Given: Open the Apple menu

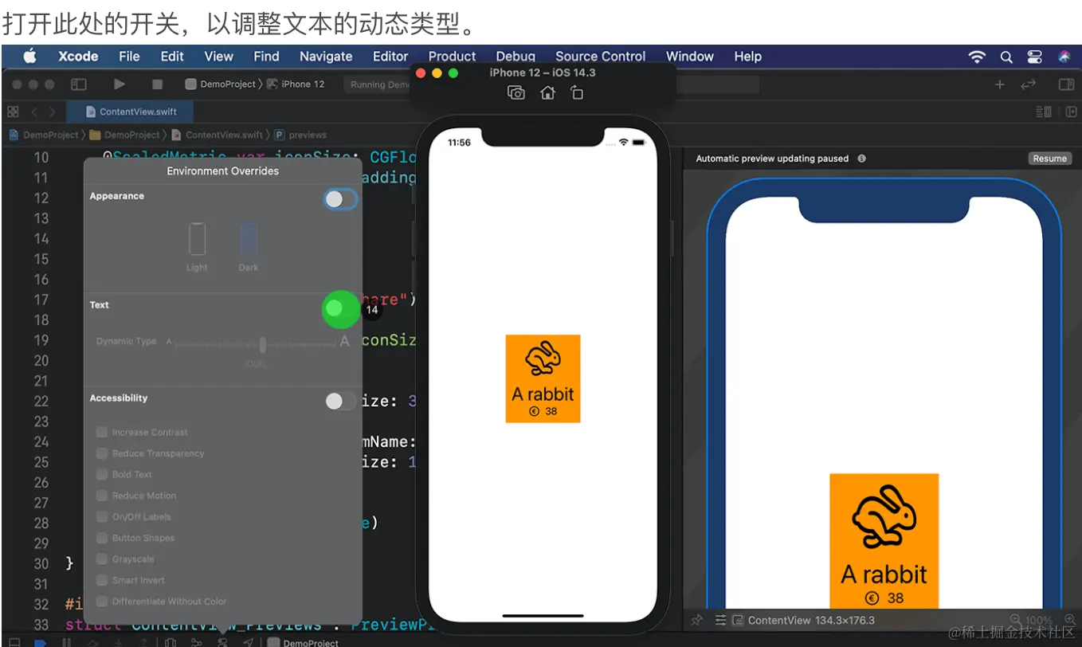Looking at the screenshot, I should pyautogui.click(x=30, y=56).
